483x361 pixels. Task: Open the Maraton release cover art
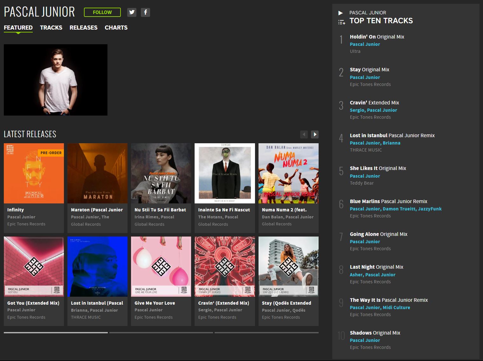click(x=98, y=173)
